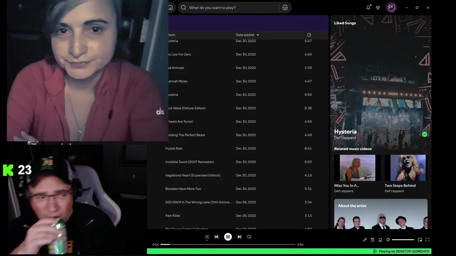Click duration clock column icon

pyautogui.click(x=309, y=35)
